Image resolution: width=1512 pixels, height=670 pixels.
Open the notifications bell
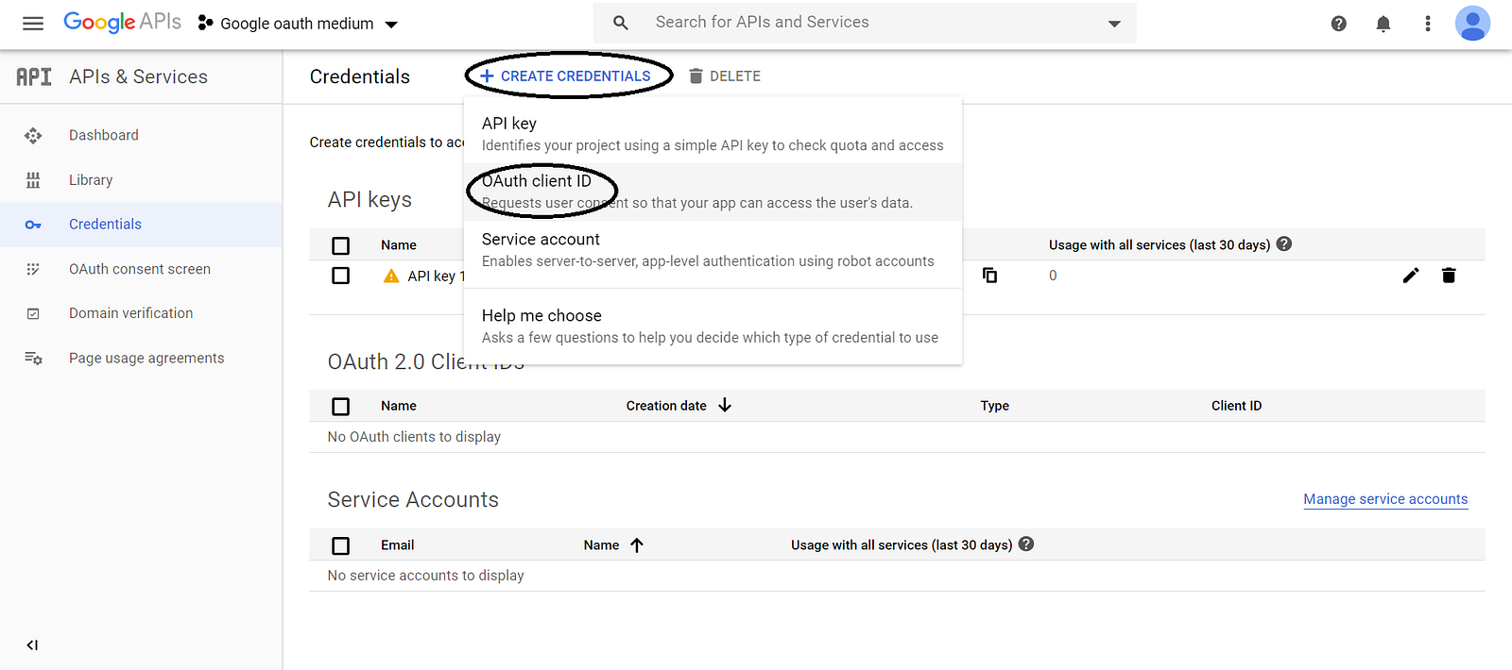(1383, 24)
